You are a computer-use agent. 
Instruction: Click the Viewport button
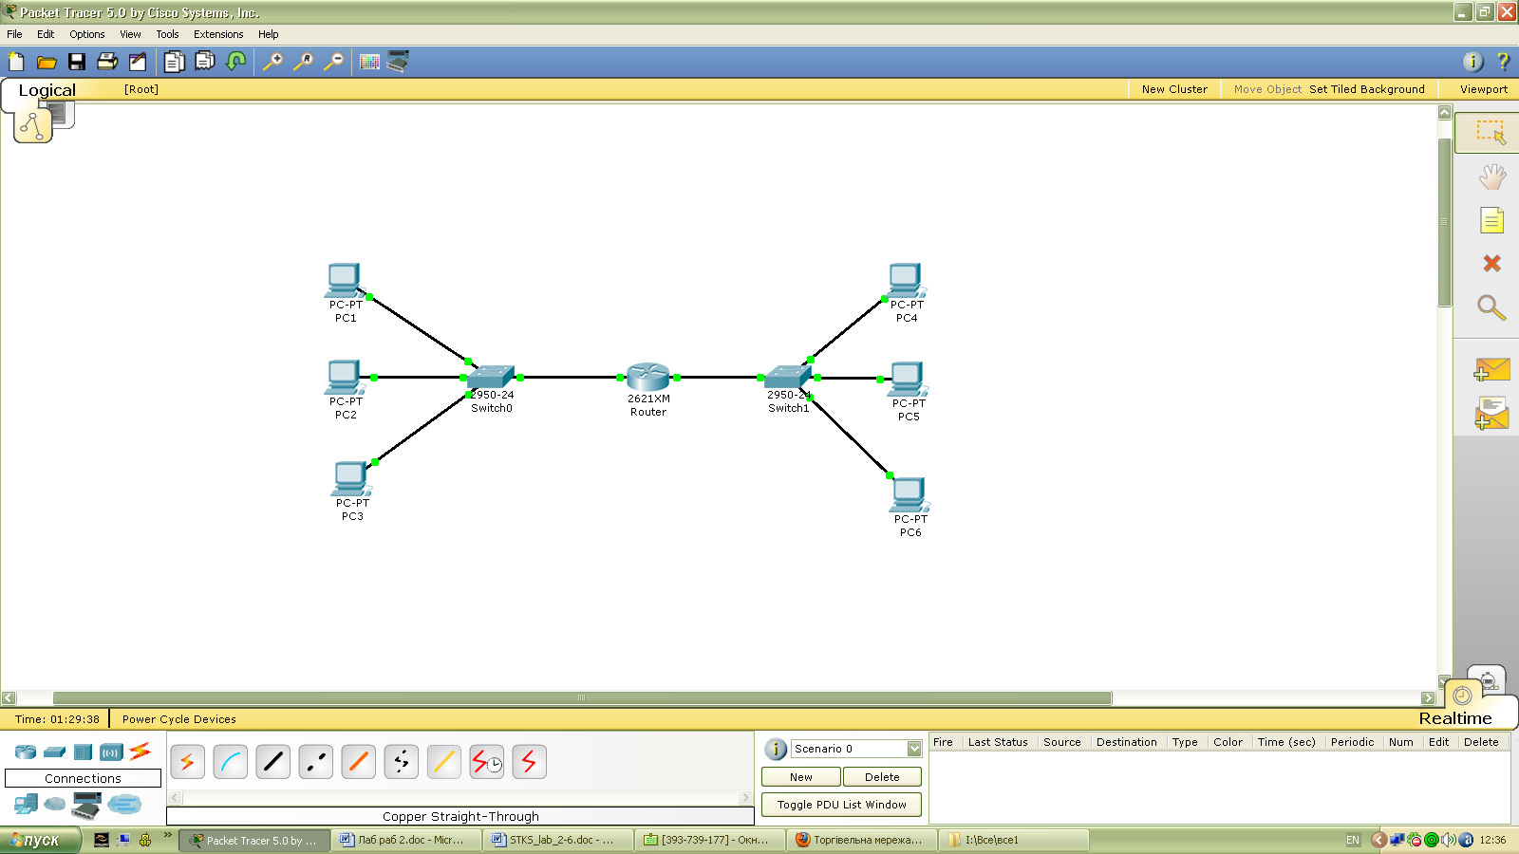pos(1484,89)
